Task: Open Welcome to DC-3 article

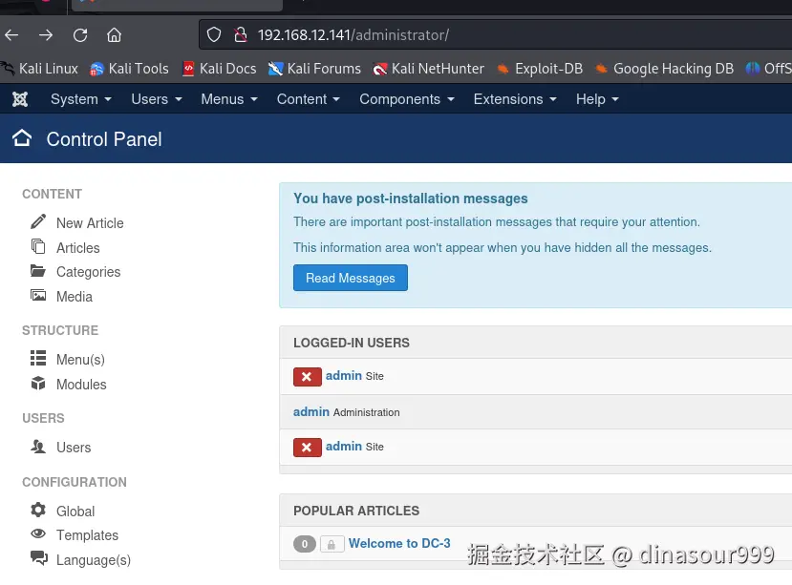Action: click(x=399, y=543)
